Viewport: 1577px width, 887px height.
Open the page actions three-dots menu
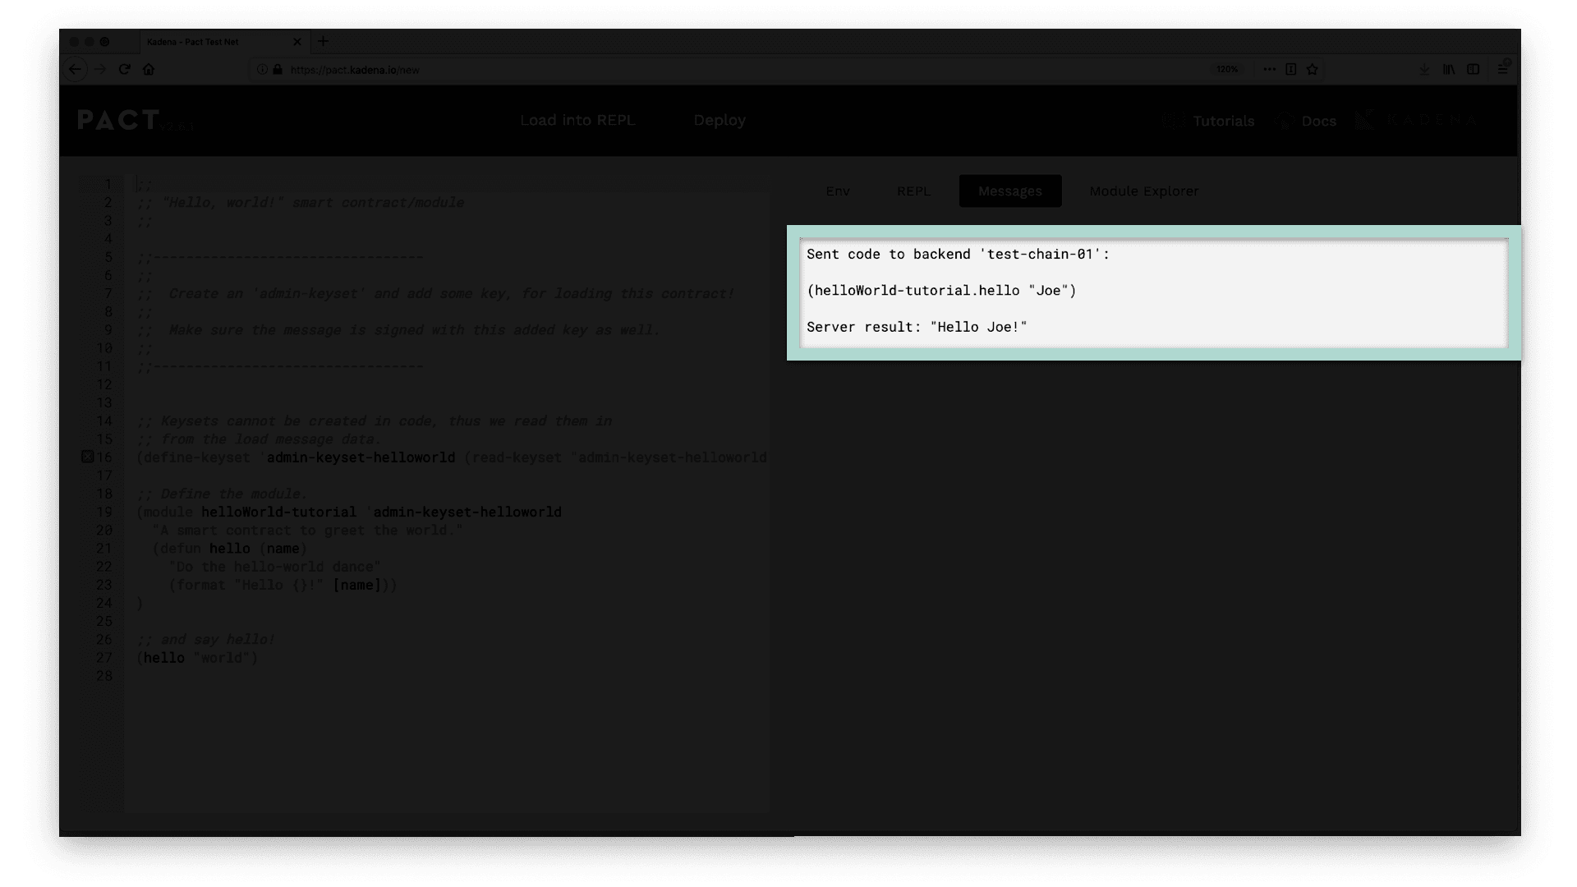click(x=1269, y=69)
